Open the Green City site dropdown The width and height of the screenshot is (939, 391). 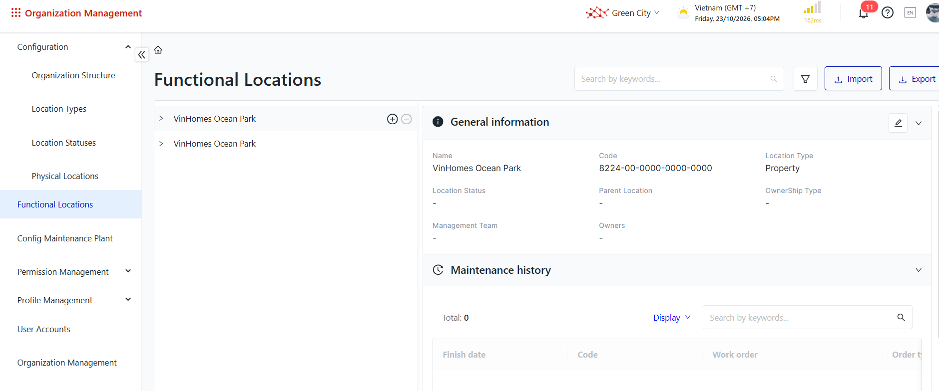click(635, 13)
